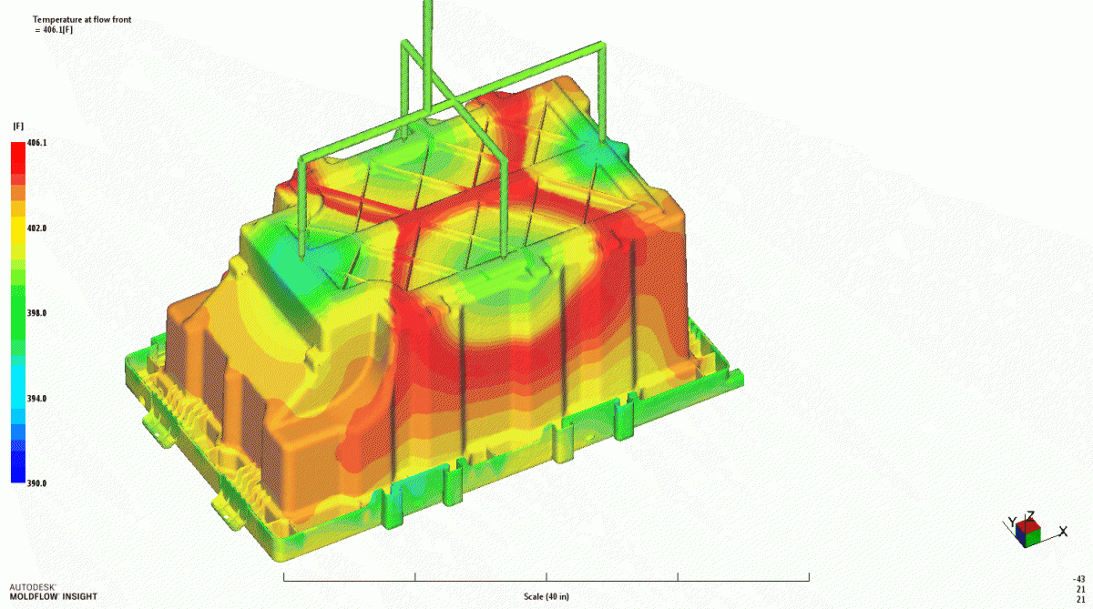Image resolution: width=1093 pixels, height=609 pixels.
Task: Click the scale ruler bar
Action: (546, 577)
